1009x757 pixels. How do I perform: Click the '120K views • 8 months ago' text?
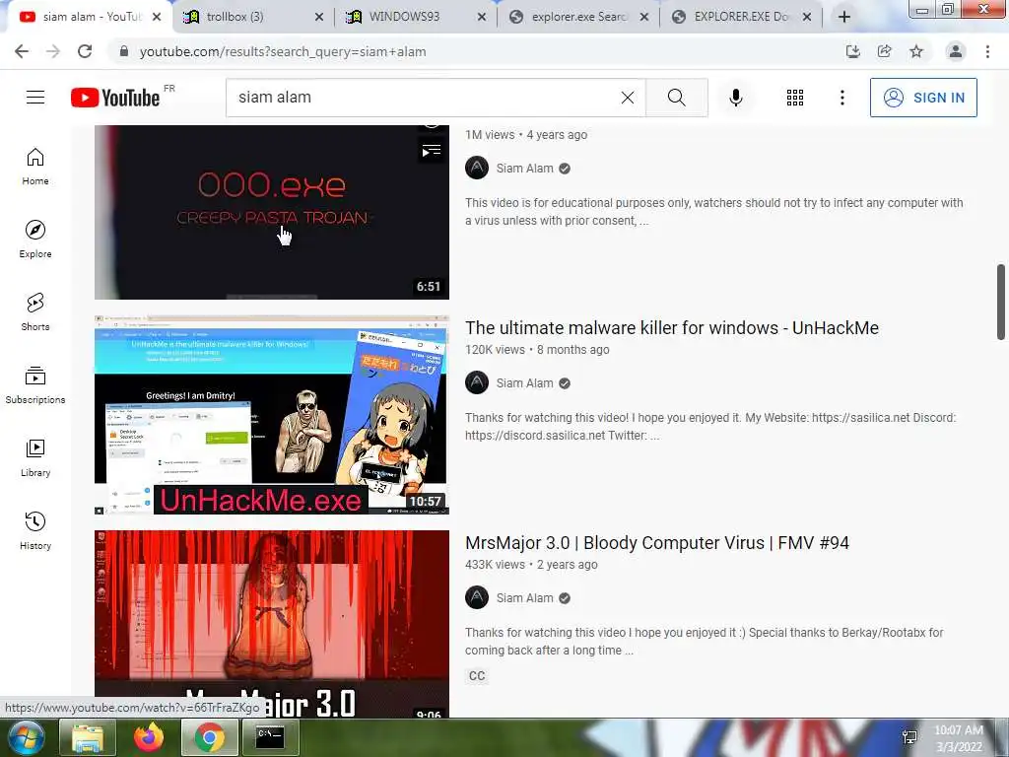(537, 350)
